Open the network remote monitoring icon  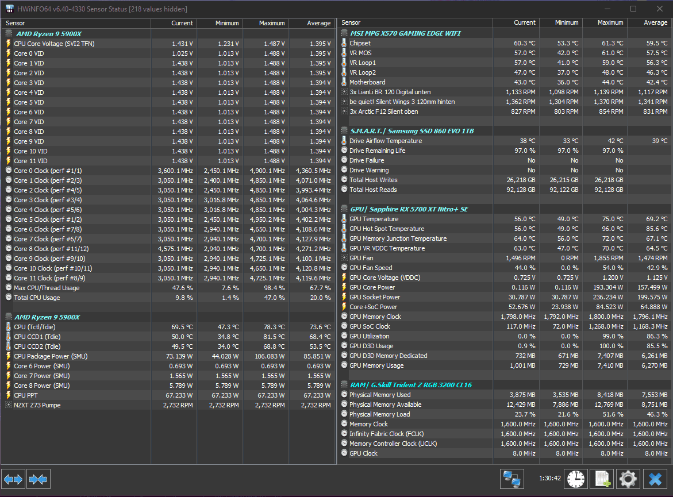coord(512,479)
